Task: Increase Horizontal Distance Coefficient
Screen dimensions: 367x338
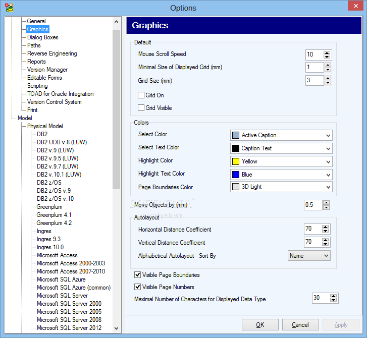Action: click(325, 227)
